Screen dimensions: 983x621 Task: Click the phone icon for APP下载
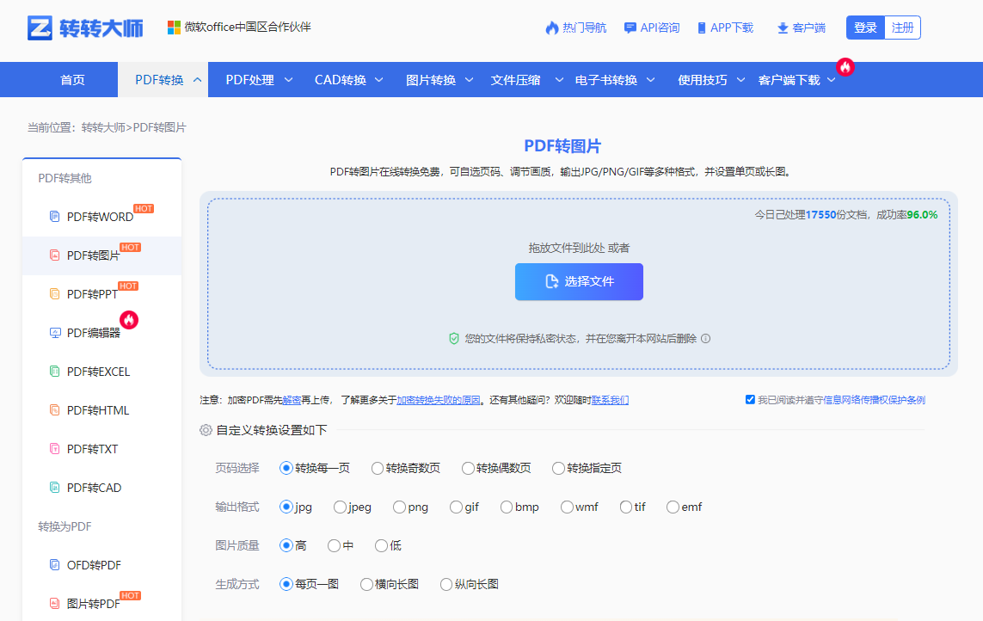click(702, 28)
